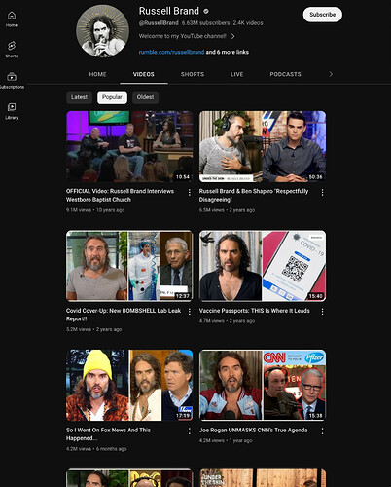Go to Subscriptions in the sidebar

[x=12, y=80]
